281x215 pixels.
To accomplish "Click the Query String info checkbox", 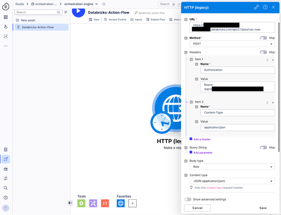I will [x=186, y=148].
